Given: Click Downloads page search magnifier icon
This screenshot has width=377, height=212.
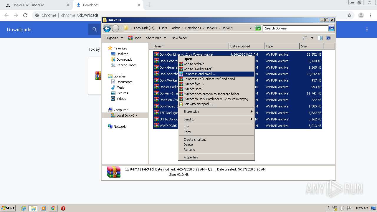Looking at the screenshot, I should tap(95, 29).
